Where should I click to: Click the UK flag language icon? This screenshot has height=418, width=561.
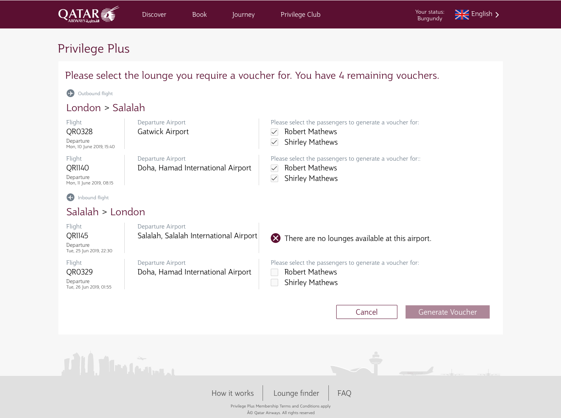(x=462, y=14)
